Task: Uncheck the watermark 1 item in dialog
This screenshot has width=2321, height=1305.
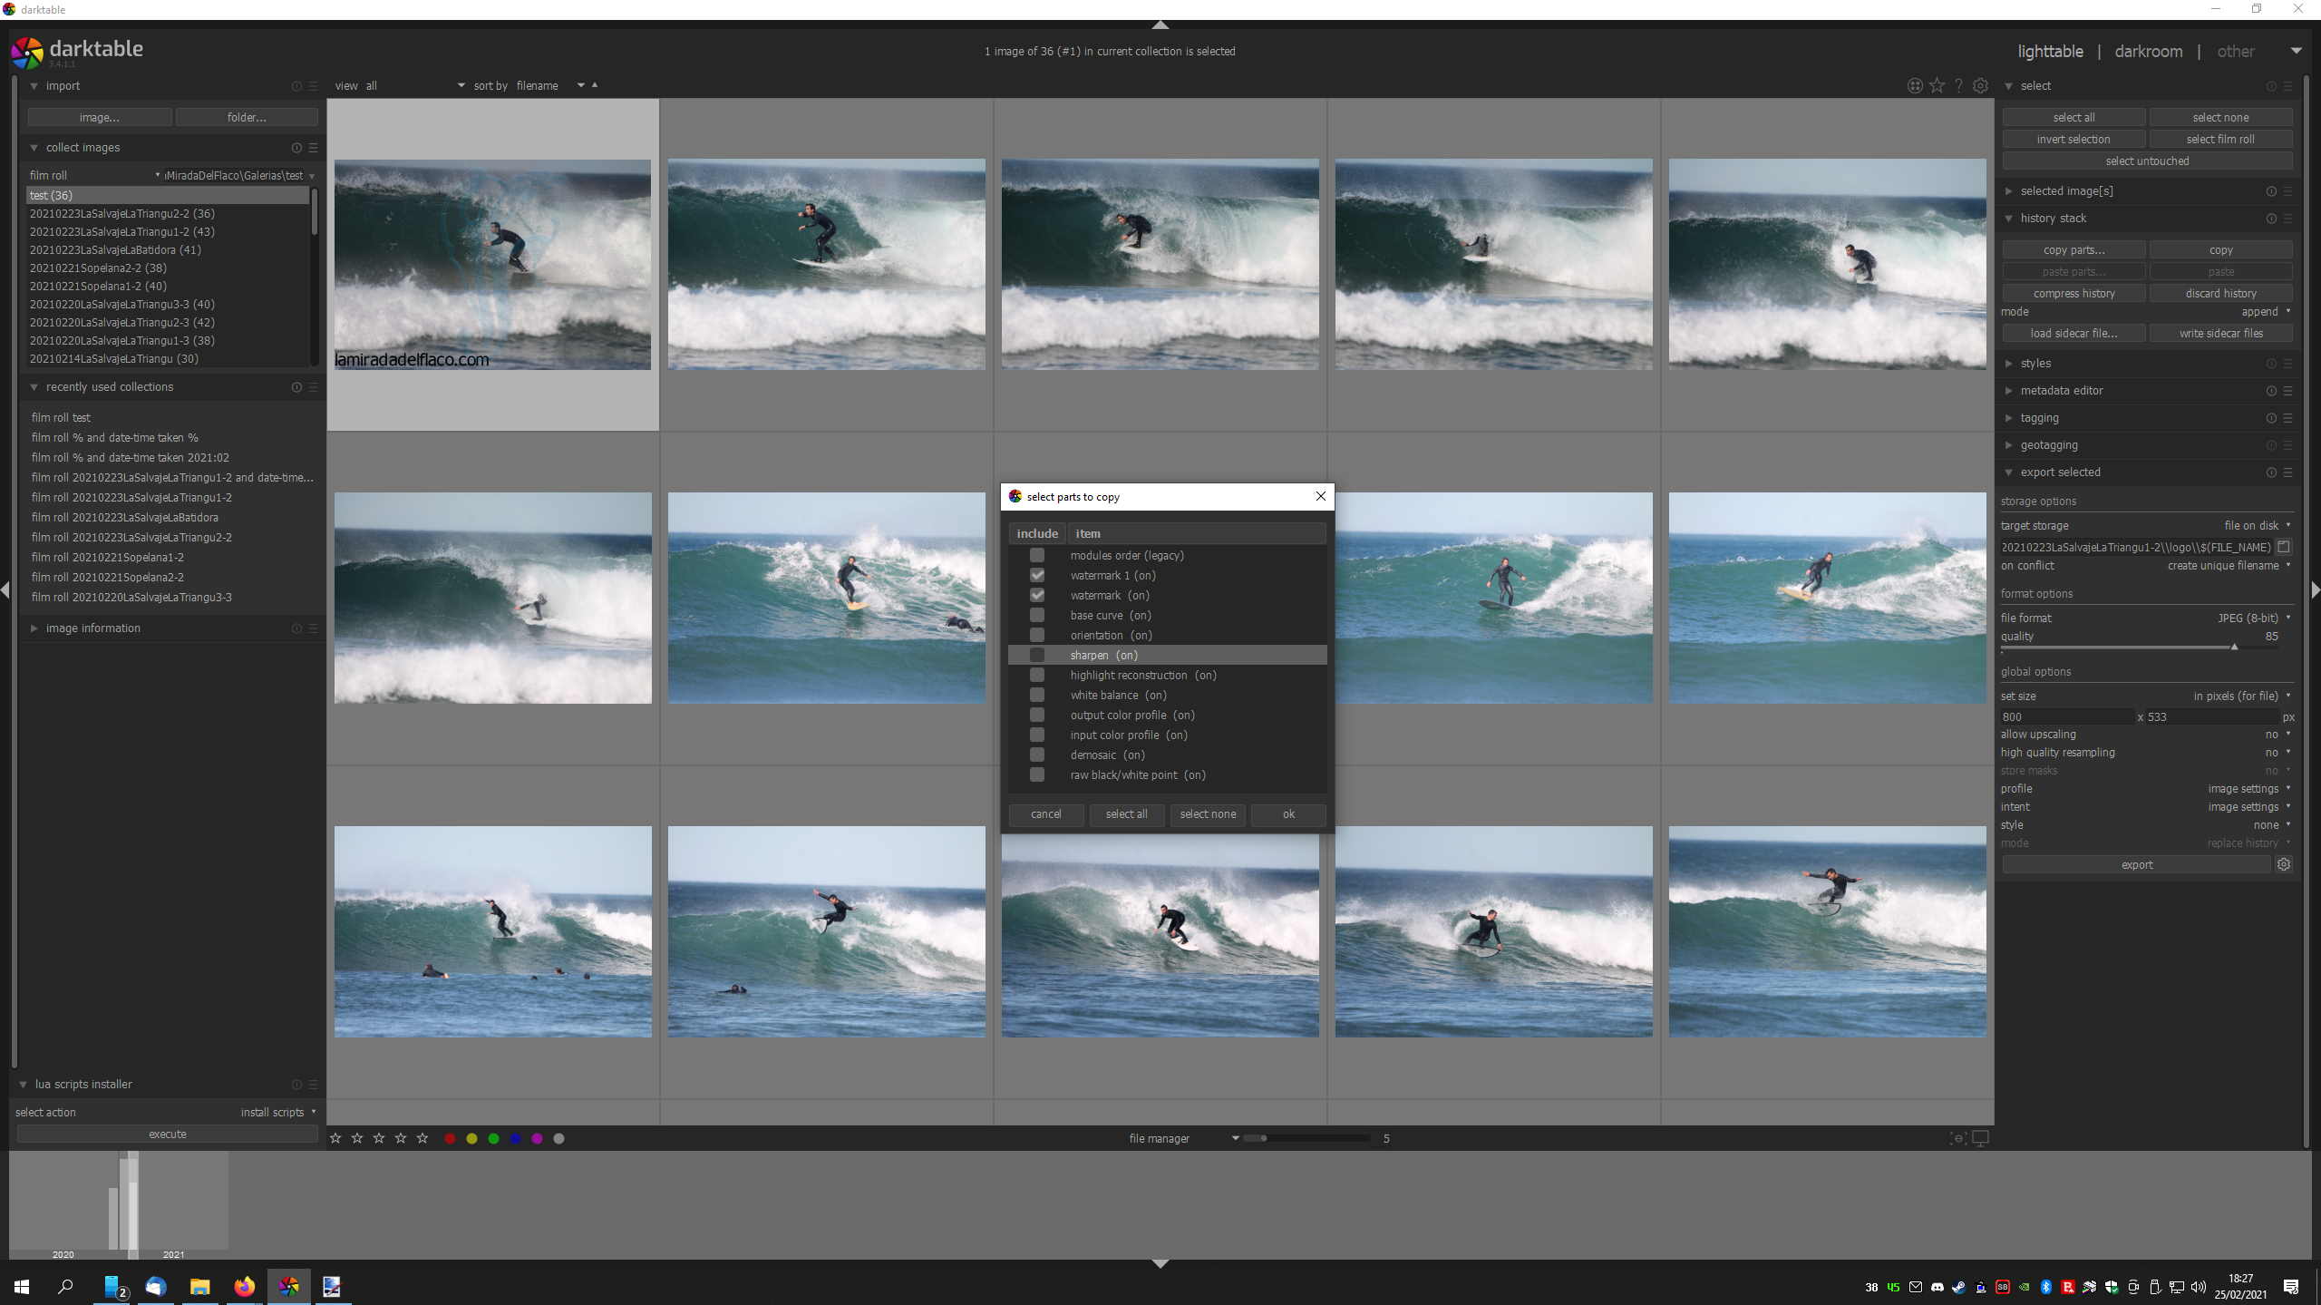Action: click(x=1037, y=575)
